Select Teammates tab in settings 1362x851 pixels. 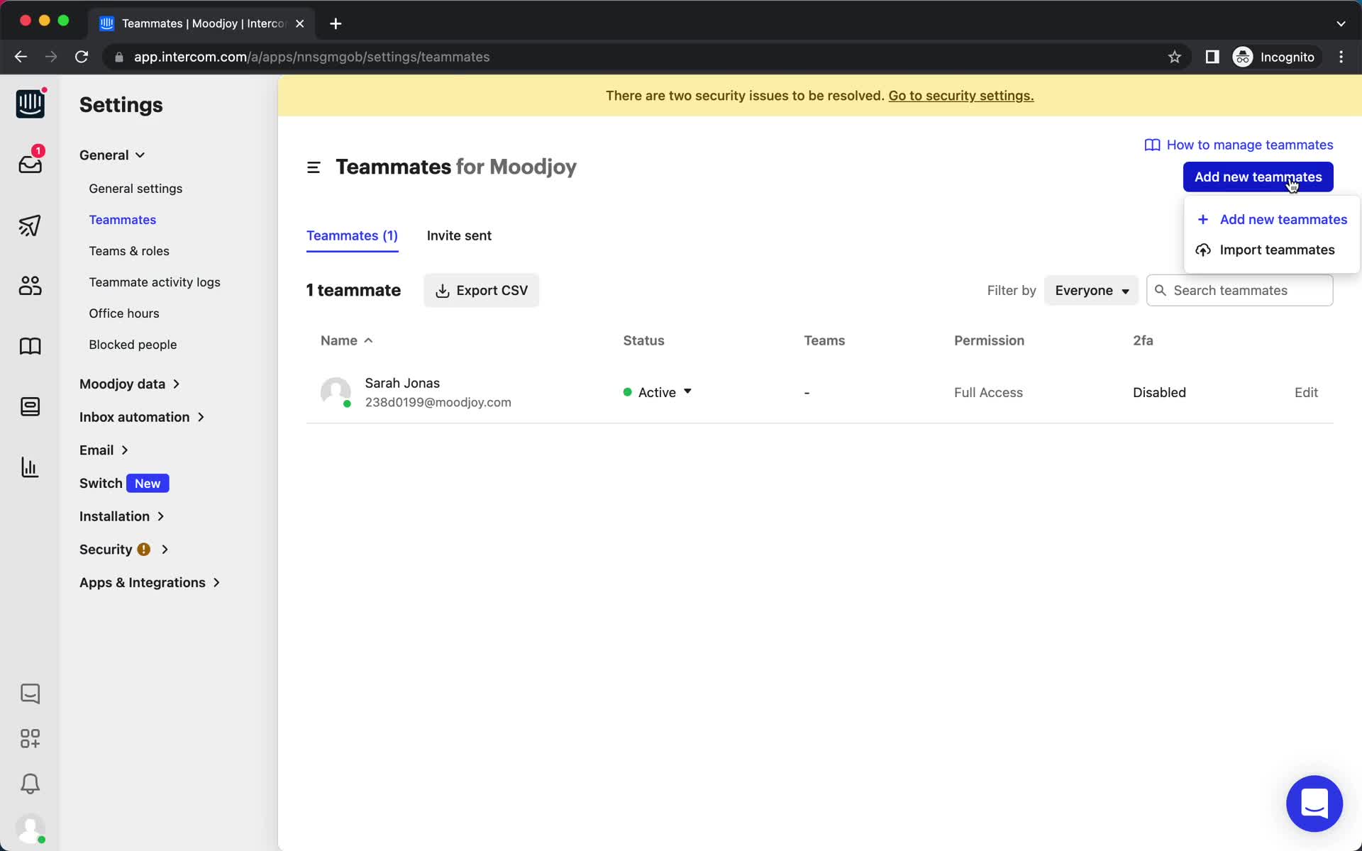[x=123, y=220]
